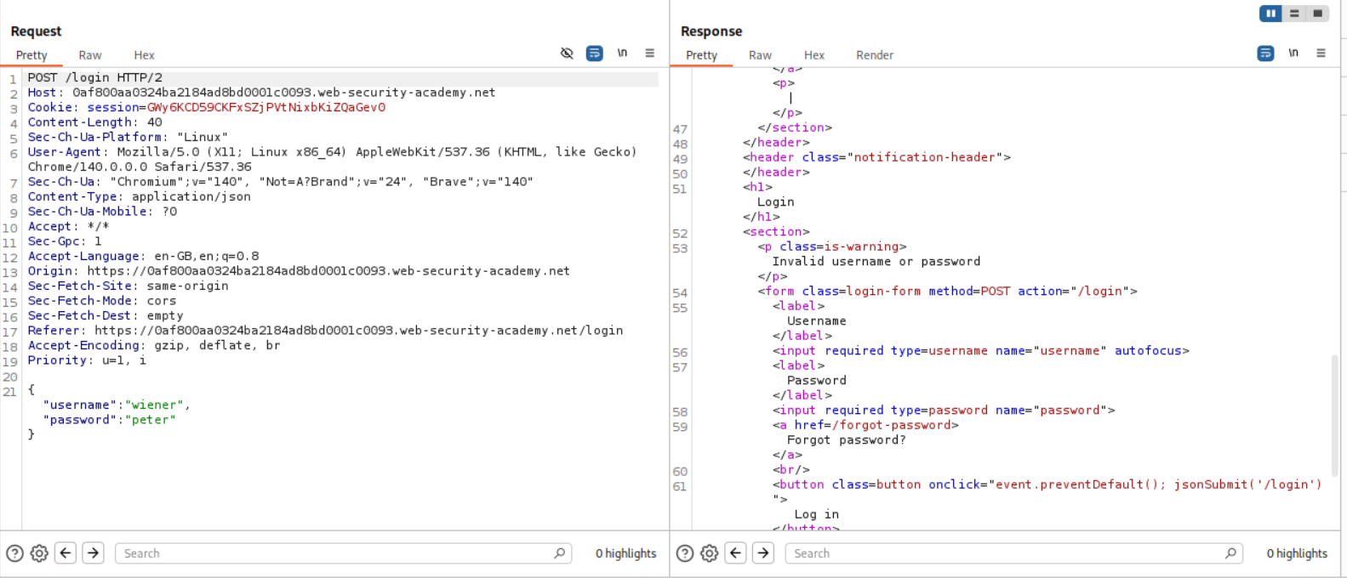
Task: Open the Response panel hamburger options menu
Action: click(1321, 54)
